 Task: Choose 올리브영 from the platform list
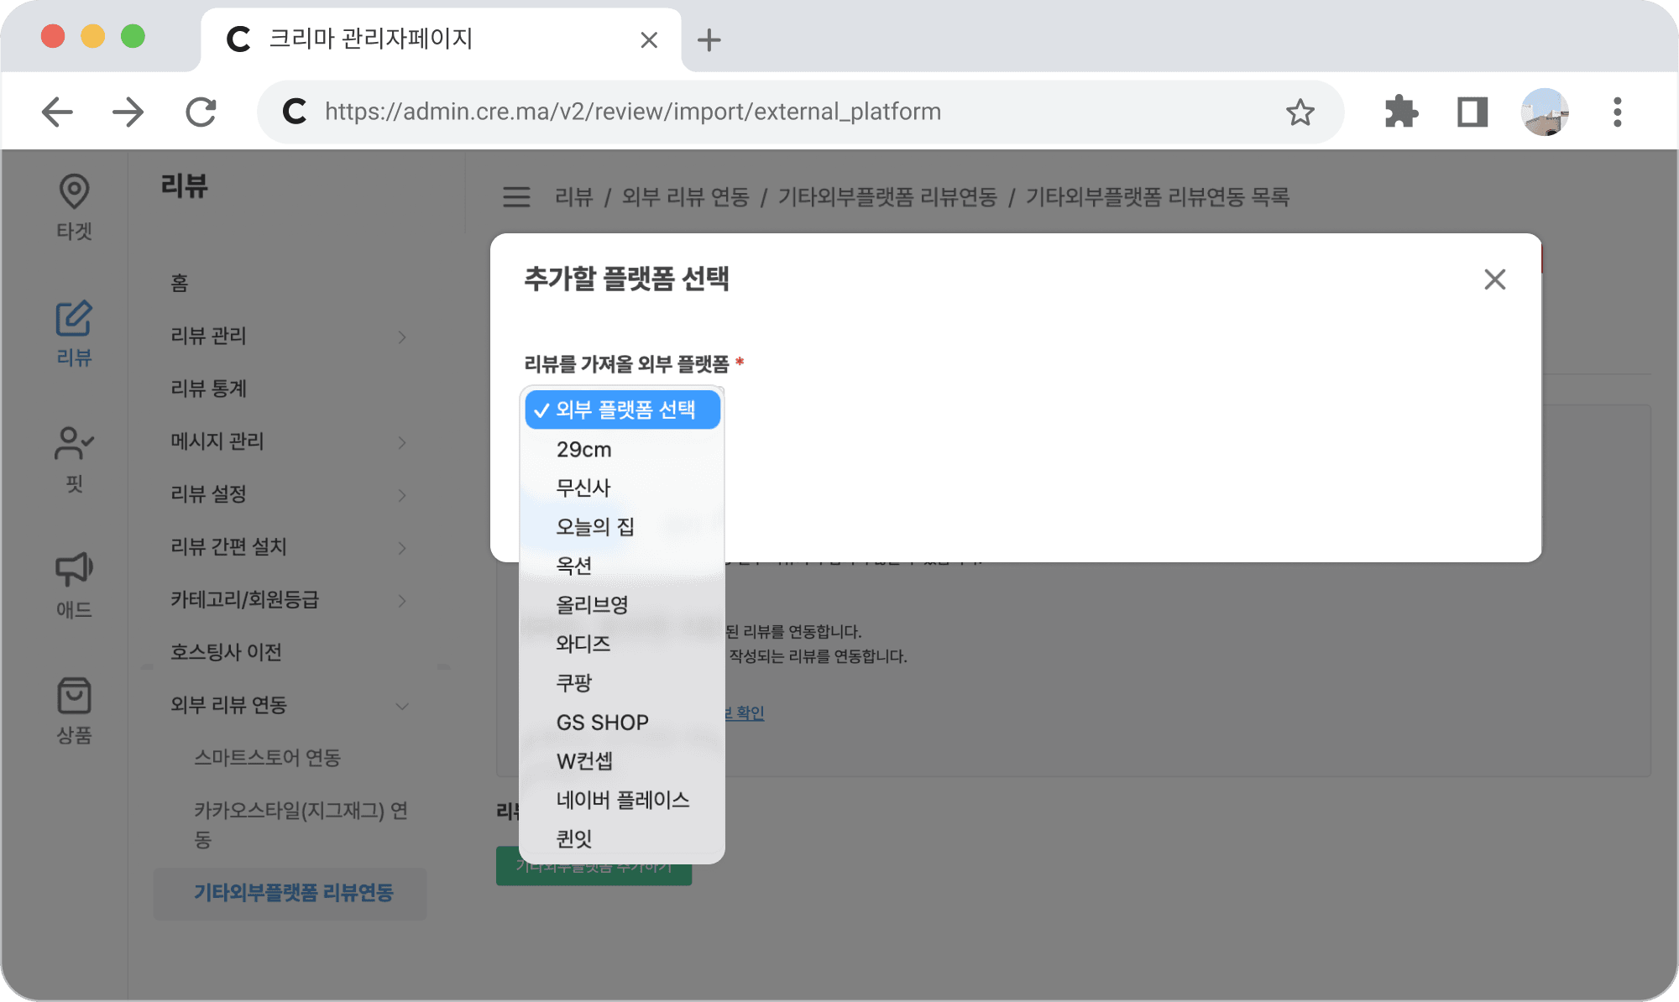point(622,605)
